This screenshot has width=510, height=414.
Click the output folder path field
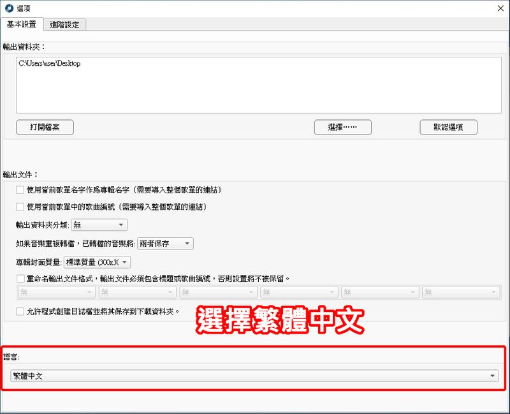tap(259, 85)
